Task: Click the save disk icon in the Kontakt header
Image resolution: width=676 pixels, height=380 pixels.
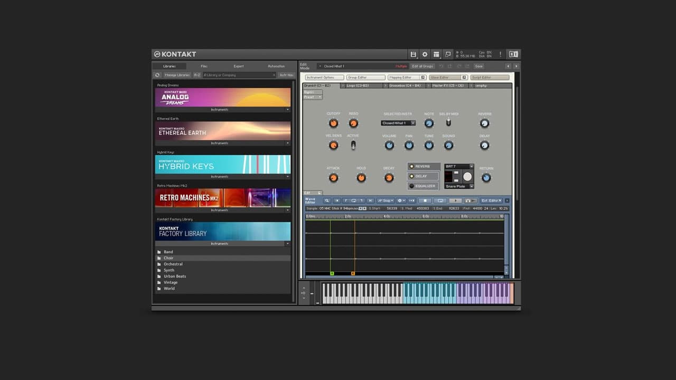Action: (414, 54)
